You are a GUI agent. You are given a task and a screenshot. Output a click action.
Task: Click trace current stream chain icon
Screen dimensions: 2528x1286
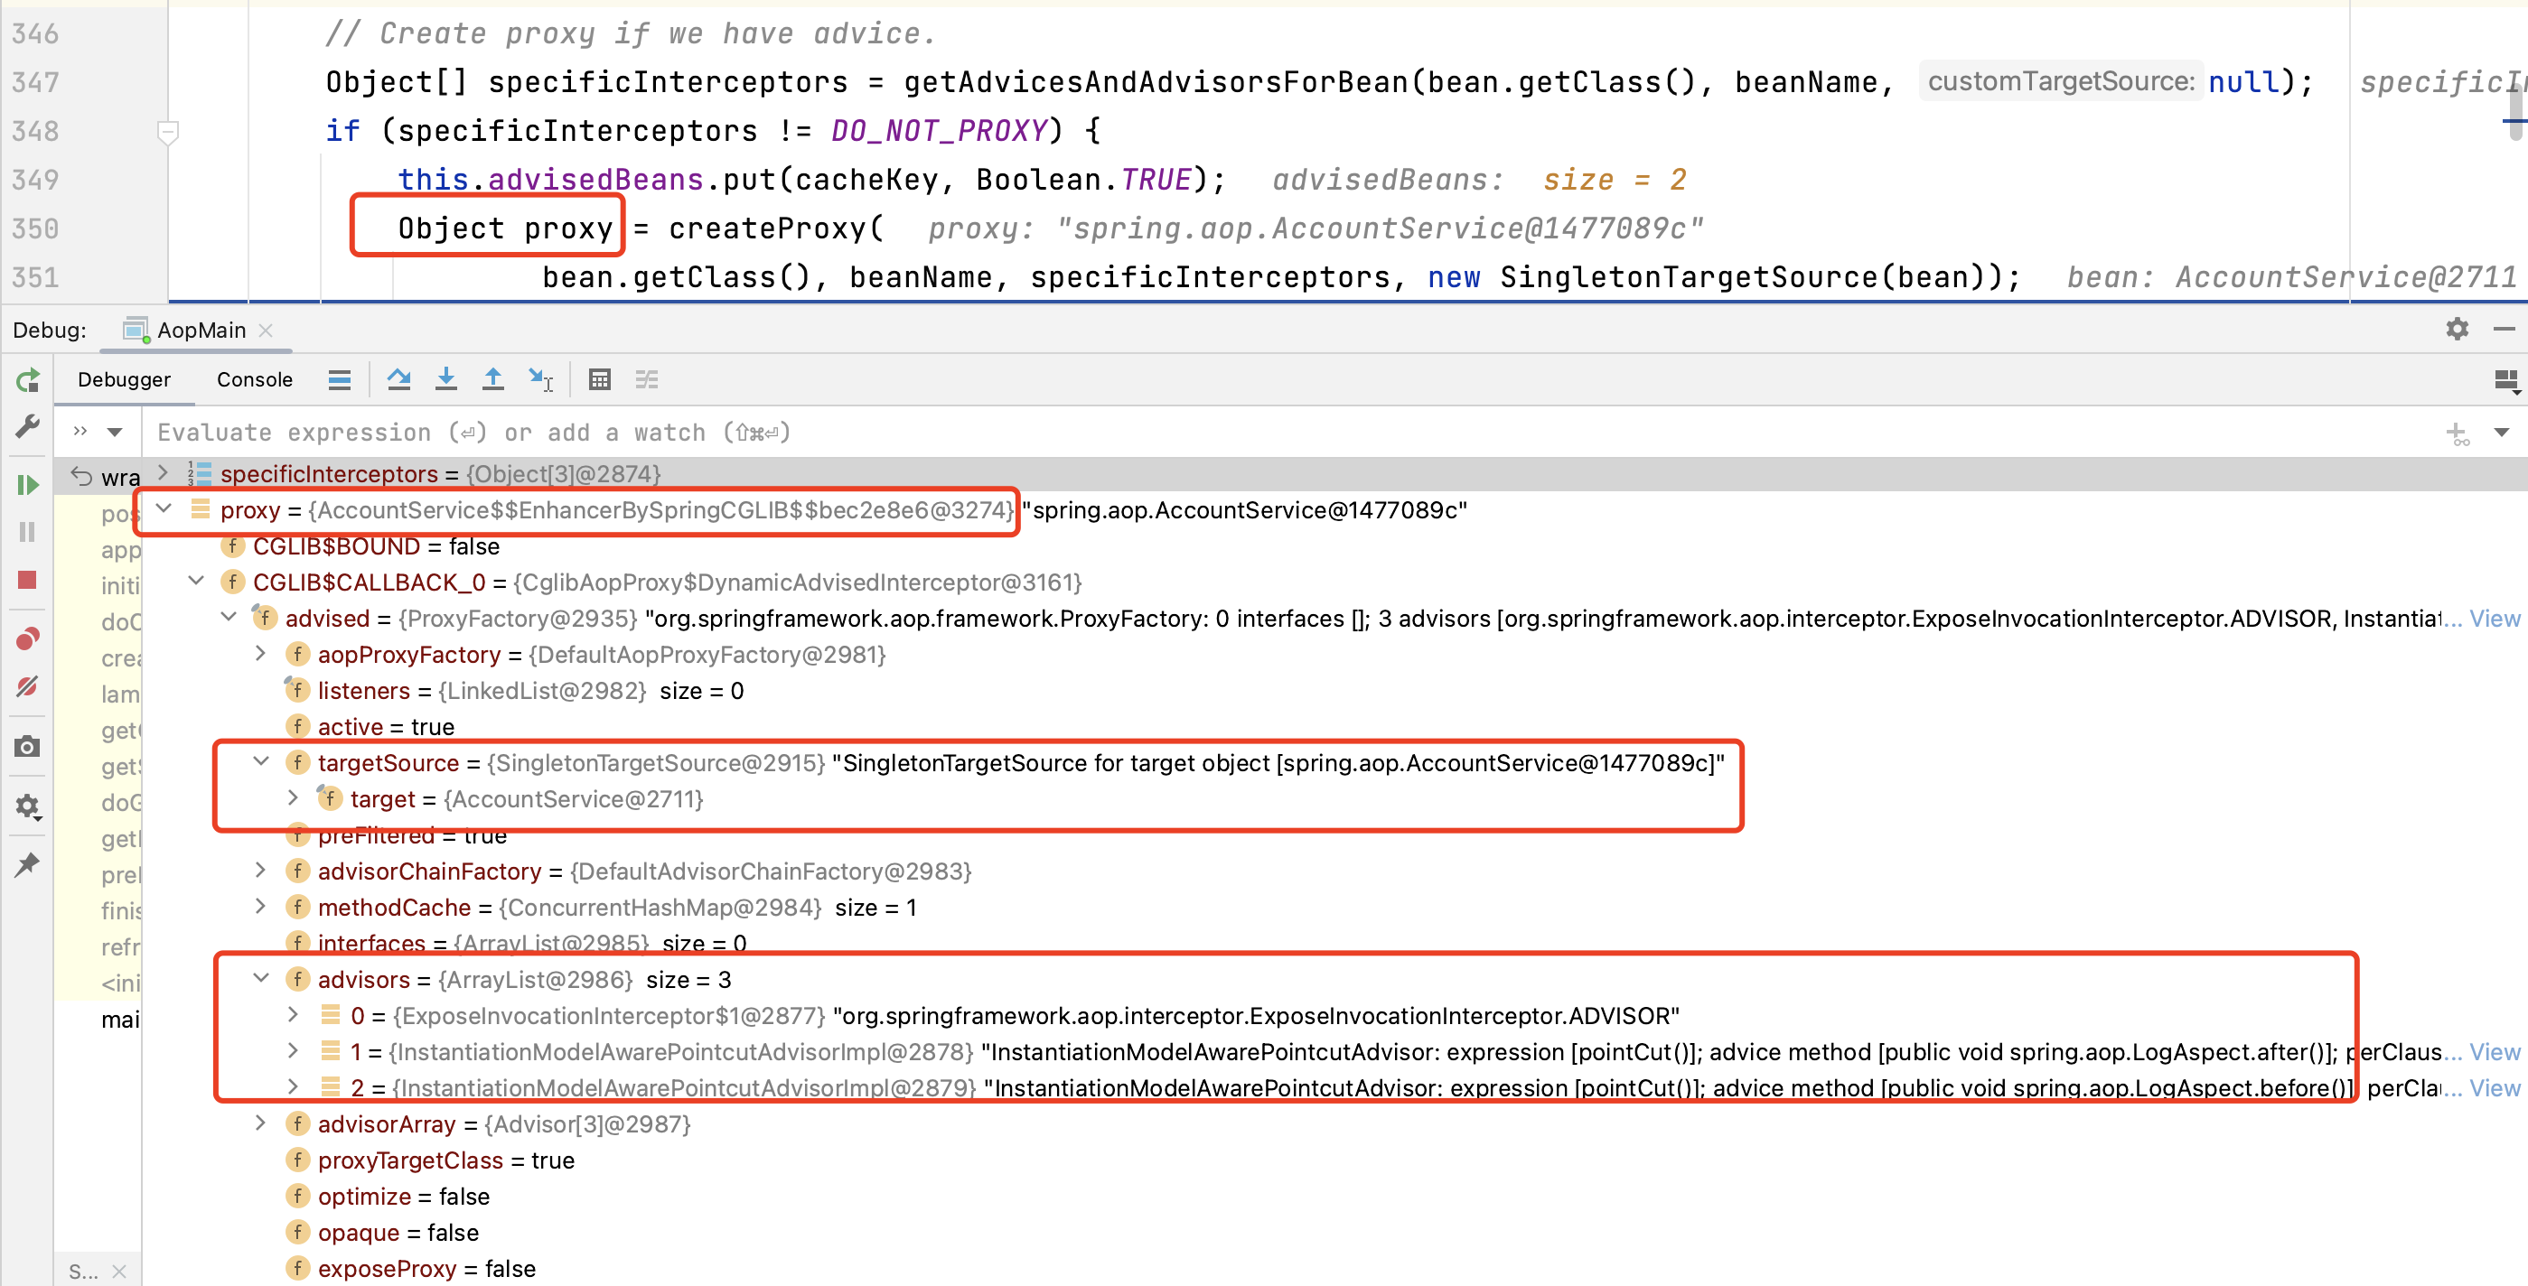[x=647, y=379]
